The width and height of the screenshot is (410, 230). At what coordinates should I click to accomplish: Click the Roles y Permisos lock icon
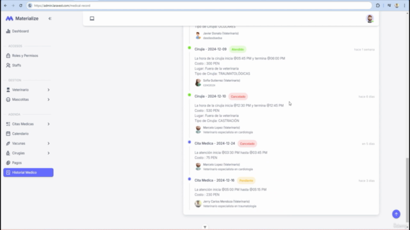(8, 56)
